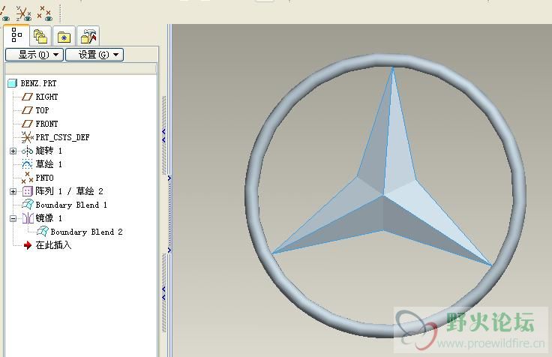Click the search field above the model tree
This screenshot has width=552, height=357.
(80, 68)
